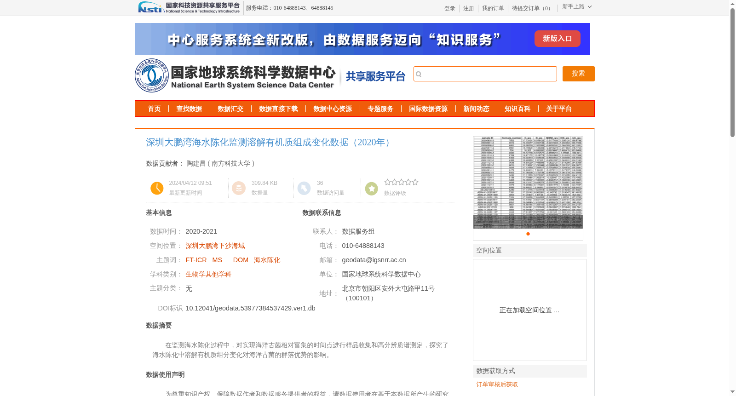Image resolution: width=736 pixels, height=396 pixels.
Task: Open the 首页 menu item
Action: coord(154,109)
